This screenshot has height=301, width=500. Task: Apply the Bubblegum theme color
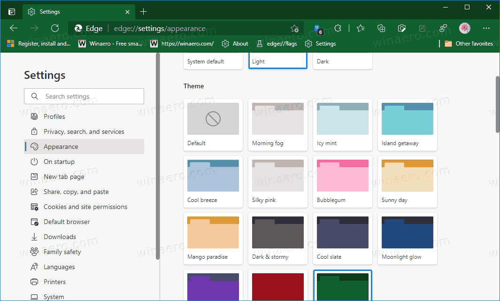[343, 181]
